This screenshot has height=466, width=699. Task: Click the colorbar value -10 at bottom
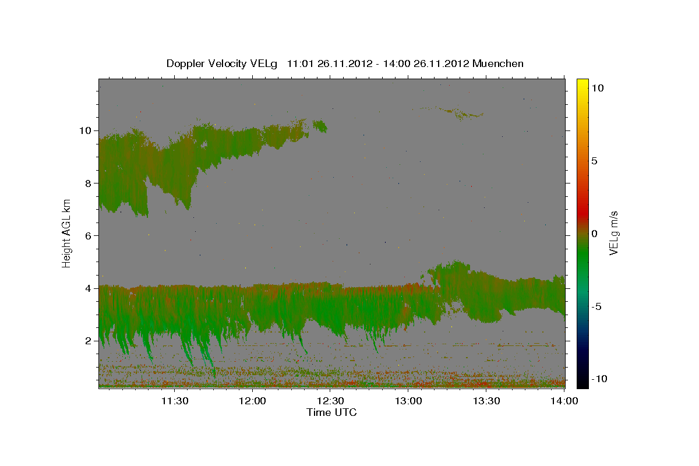coord(599,379)
